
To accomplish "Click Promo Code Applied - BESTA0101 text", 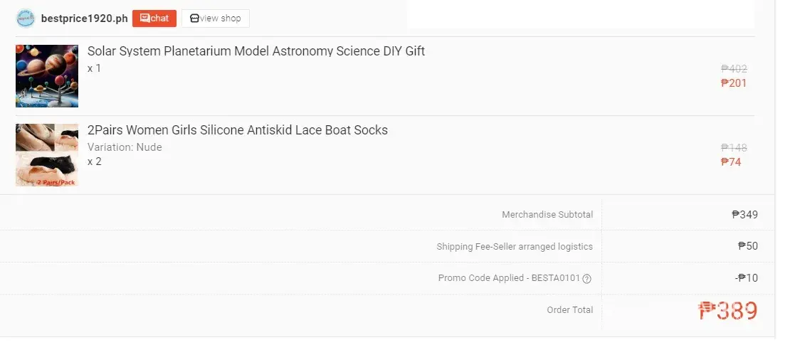I will pyautogui.click(x=509, y=278).
